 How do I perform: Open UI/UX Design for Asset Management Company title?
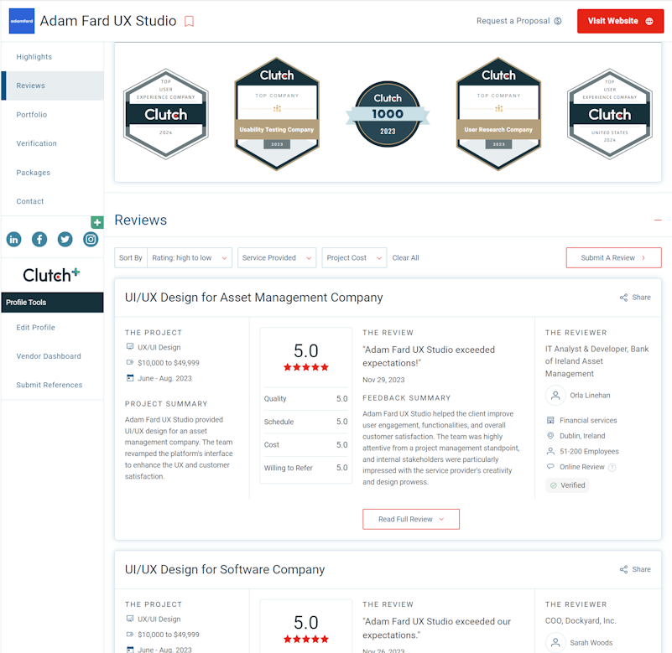(x=253, y=298)
